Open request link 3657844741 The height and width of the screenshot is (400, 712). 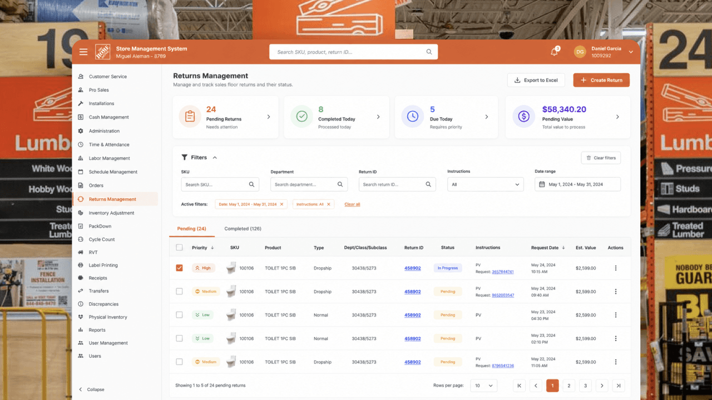click(x=503, y=272)
